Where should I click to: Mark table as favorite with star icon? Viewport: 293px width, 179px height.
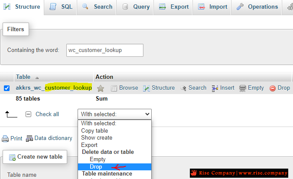click(x=101, y=88)
